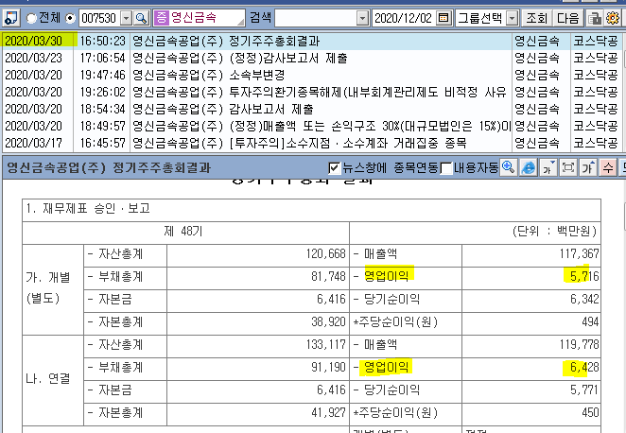Select the (정정)감사보고서 제출 row
Screen dimensions: 626x433
point(311,58)
